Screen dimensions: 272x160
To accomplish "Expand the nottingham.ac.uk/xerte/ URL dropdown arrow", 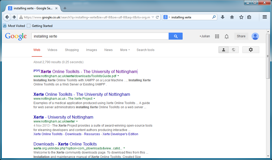I will (x=77, y=121).
